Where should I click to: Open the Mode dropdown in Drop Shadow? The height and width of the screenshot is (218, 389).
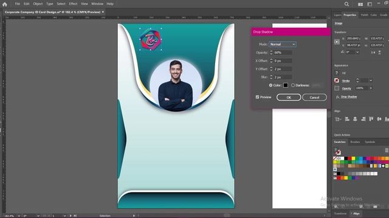[x=283, y=44]
